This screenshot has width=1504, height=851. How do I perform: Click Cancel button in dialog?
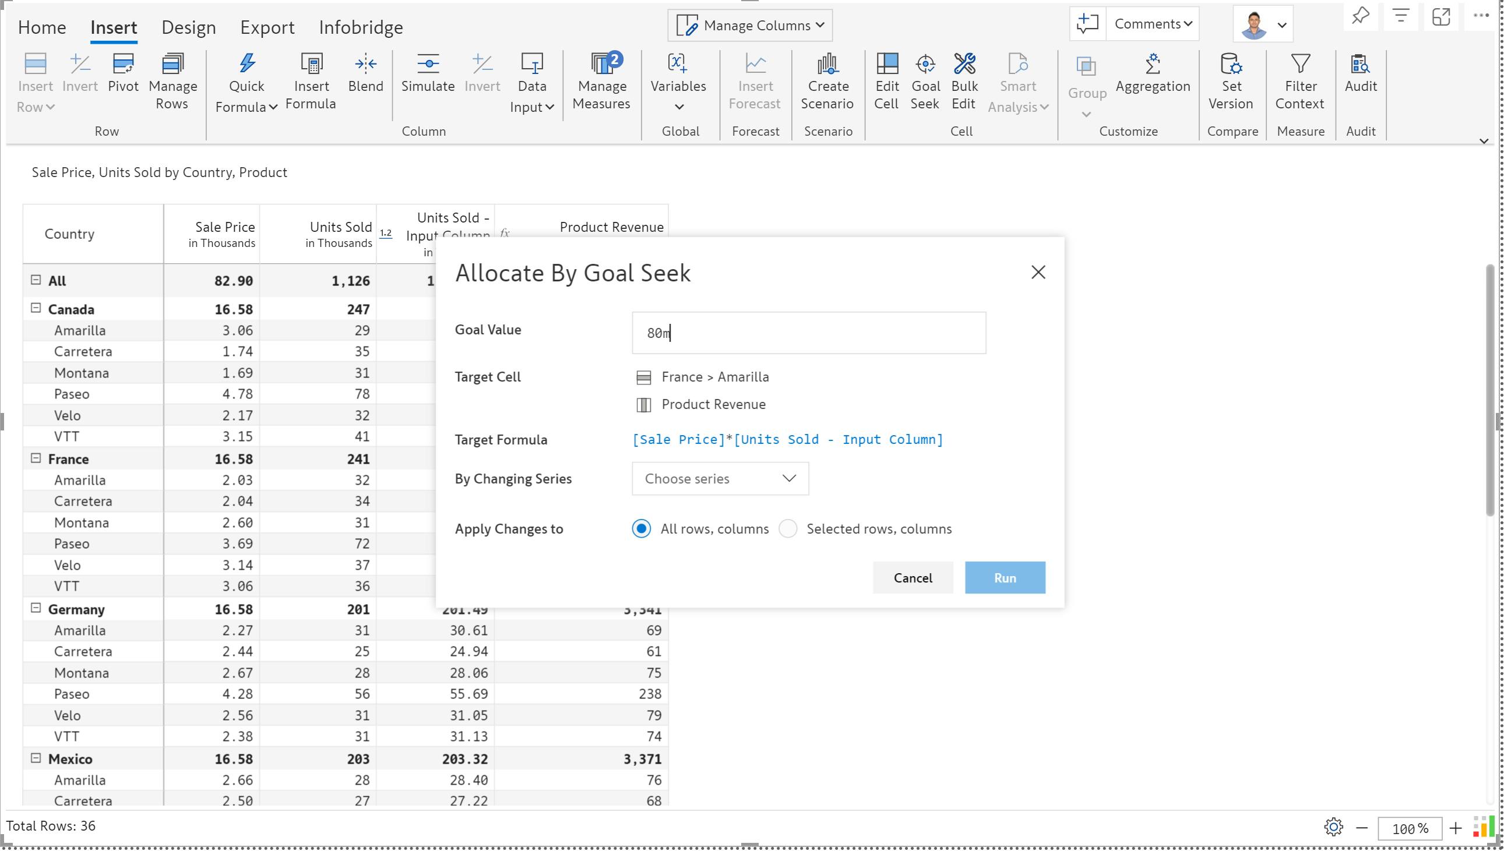pos(913,577)
